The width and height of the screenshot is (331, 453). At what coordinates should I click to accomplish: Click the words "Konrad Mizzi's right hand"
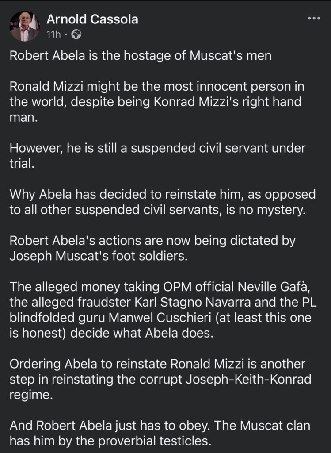[228, 102]
